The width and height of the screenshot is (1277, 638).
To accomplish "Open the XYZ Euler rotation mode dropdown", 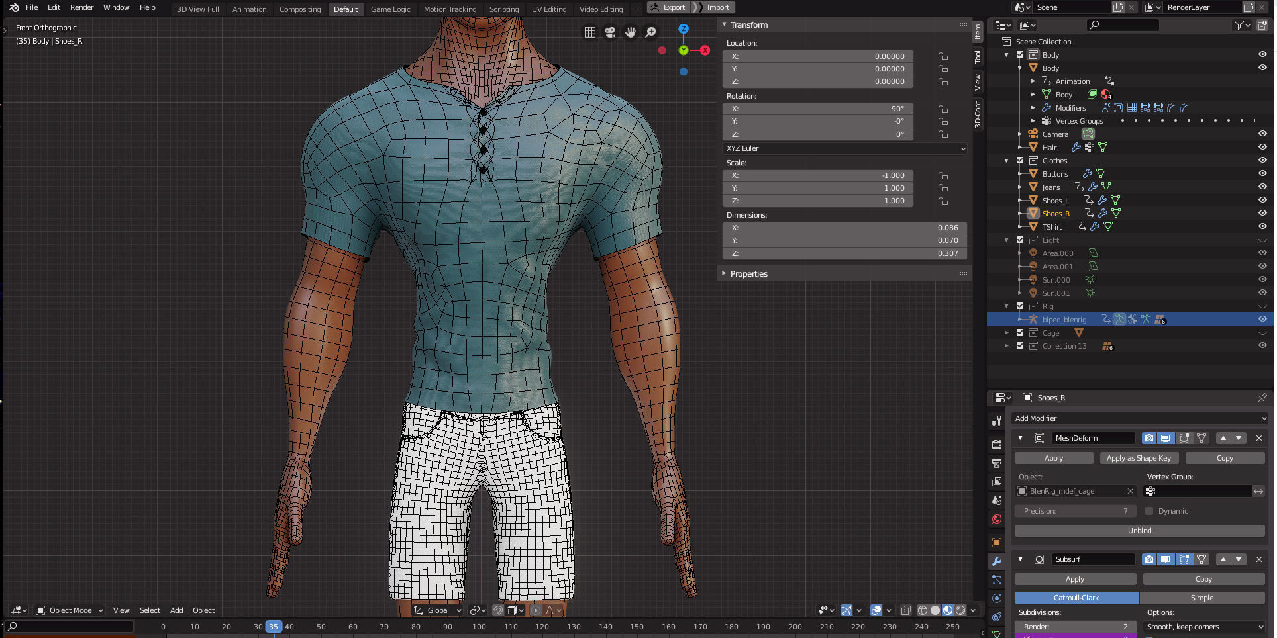I will pos(845,148).
